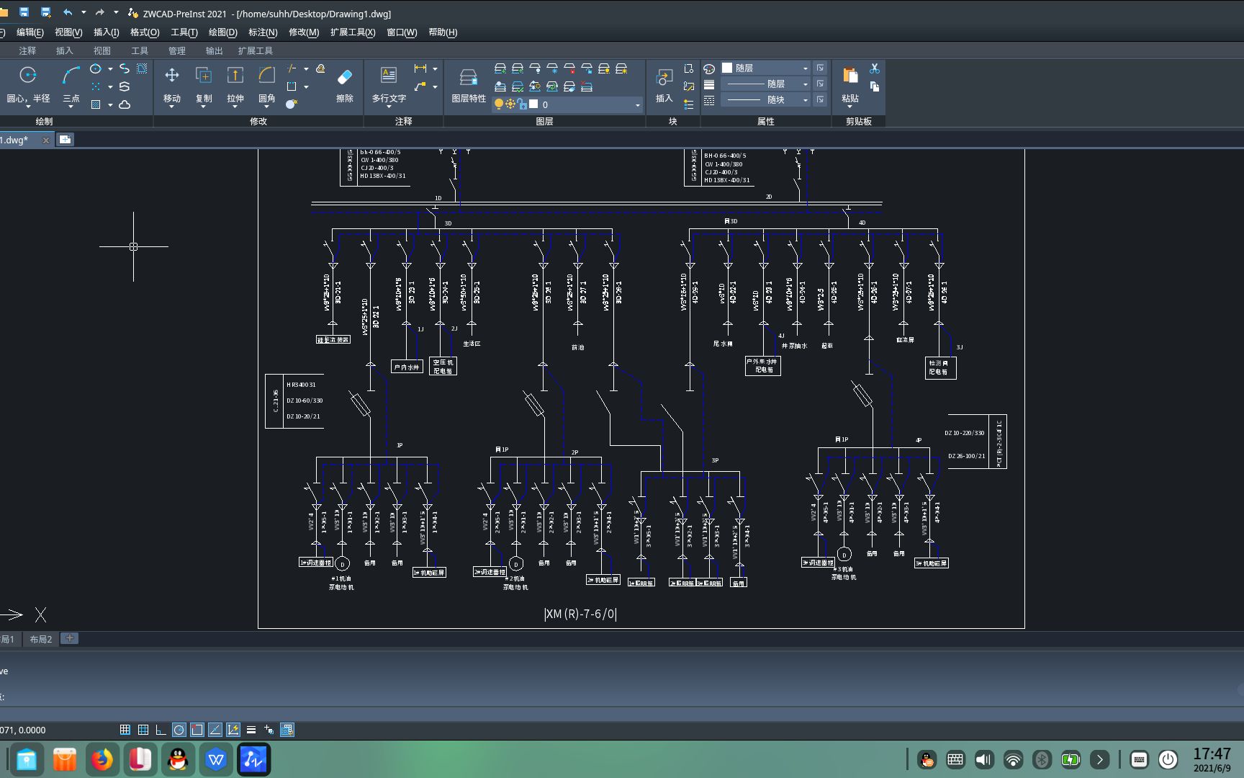
Task: Select the linear dimension tool
Action: click(x=420, y=68)
